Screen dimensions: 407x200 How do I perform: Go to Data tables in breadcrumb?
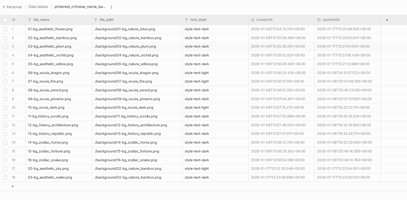point(38,7)
